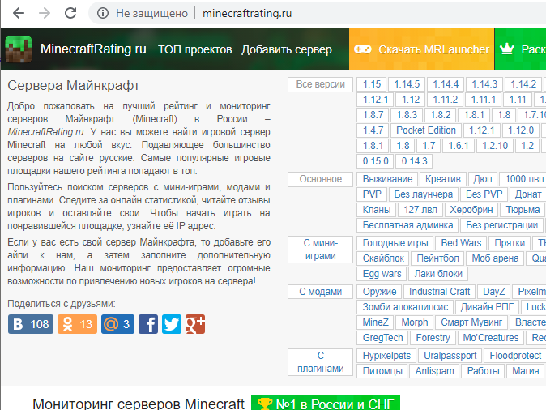Select the Выживание tag
The width and height of the screenshot is (546, 410).
[387, 179]
